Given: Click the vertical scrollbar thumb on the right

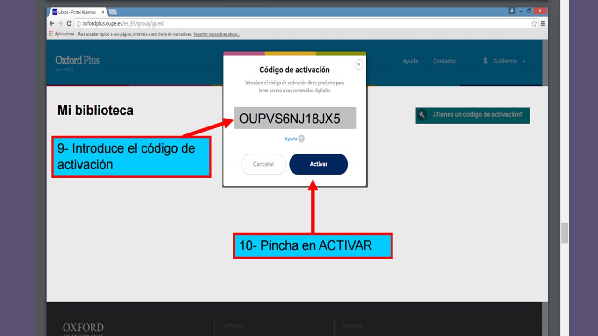Looking at the screenshot, I should pyautogui.click(x=564, y=233).
